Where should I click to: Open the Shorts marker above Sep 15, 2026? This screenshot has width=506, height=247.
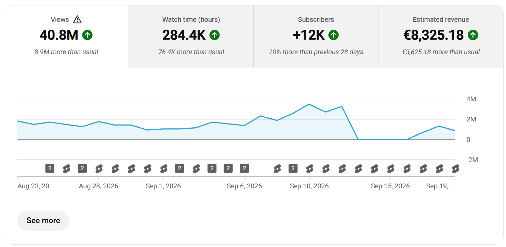pyautogui.click(x=391, y=169)
